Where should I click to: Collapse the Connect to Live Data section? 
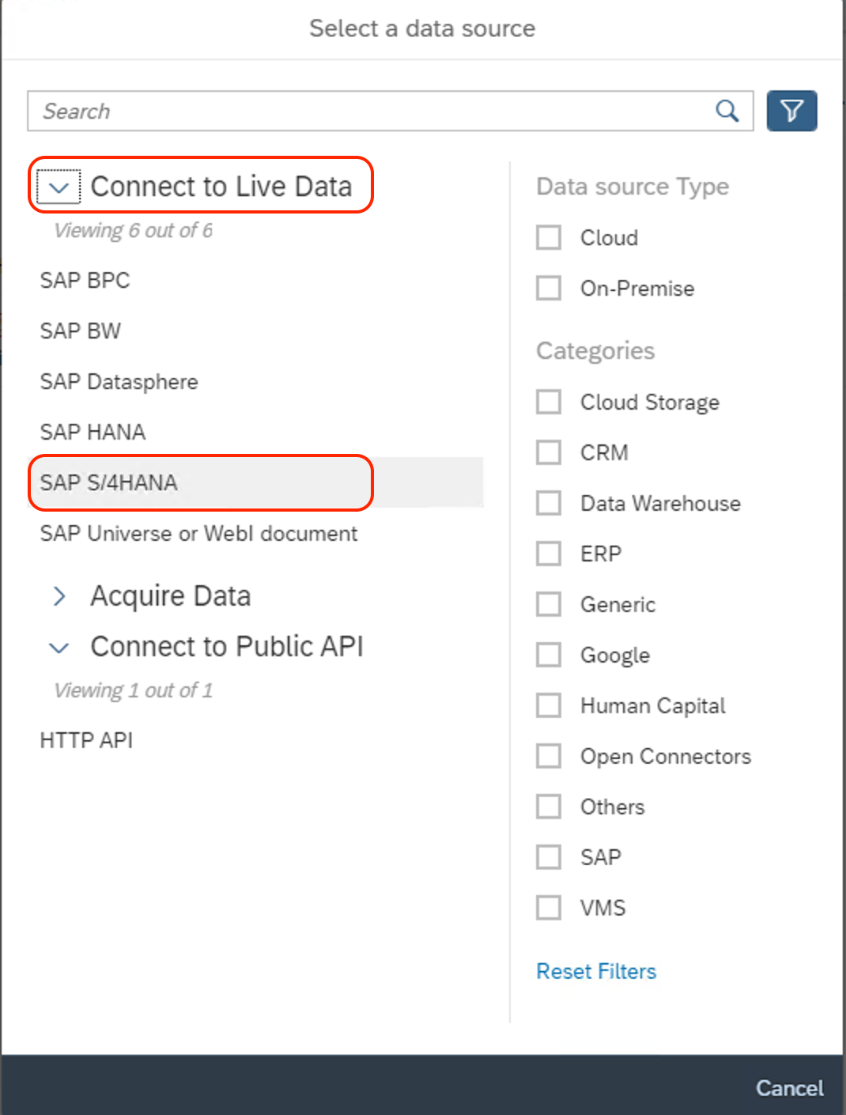(59, 187)
